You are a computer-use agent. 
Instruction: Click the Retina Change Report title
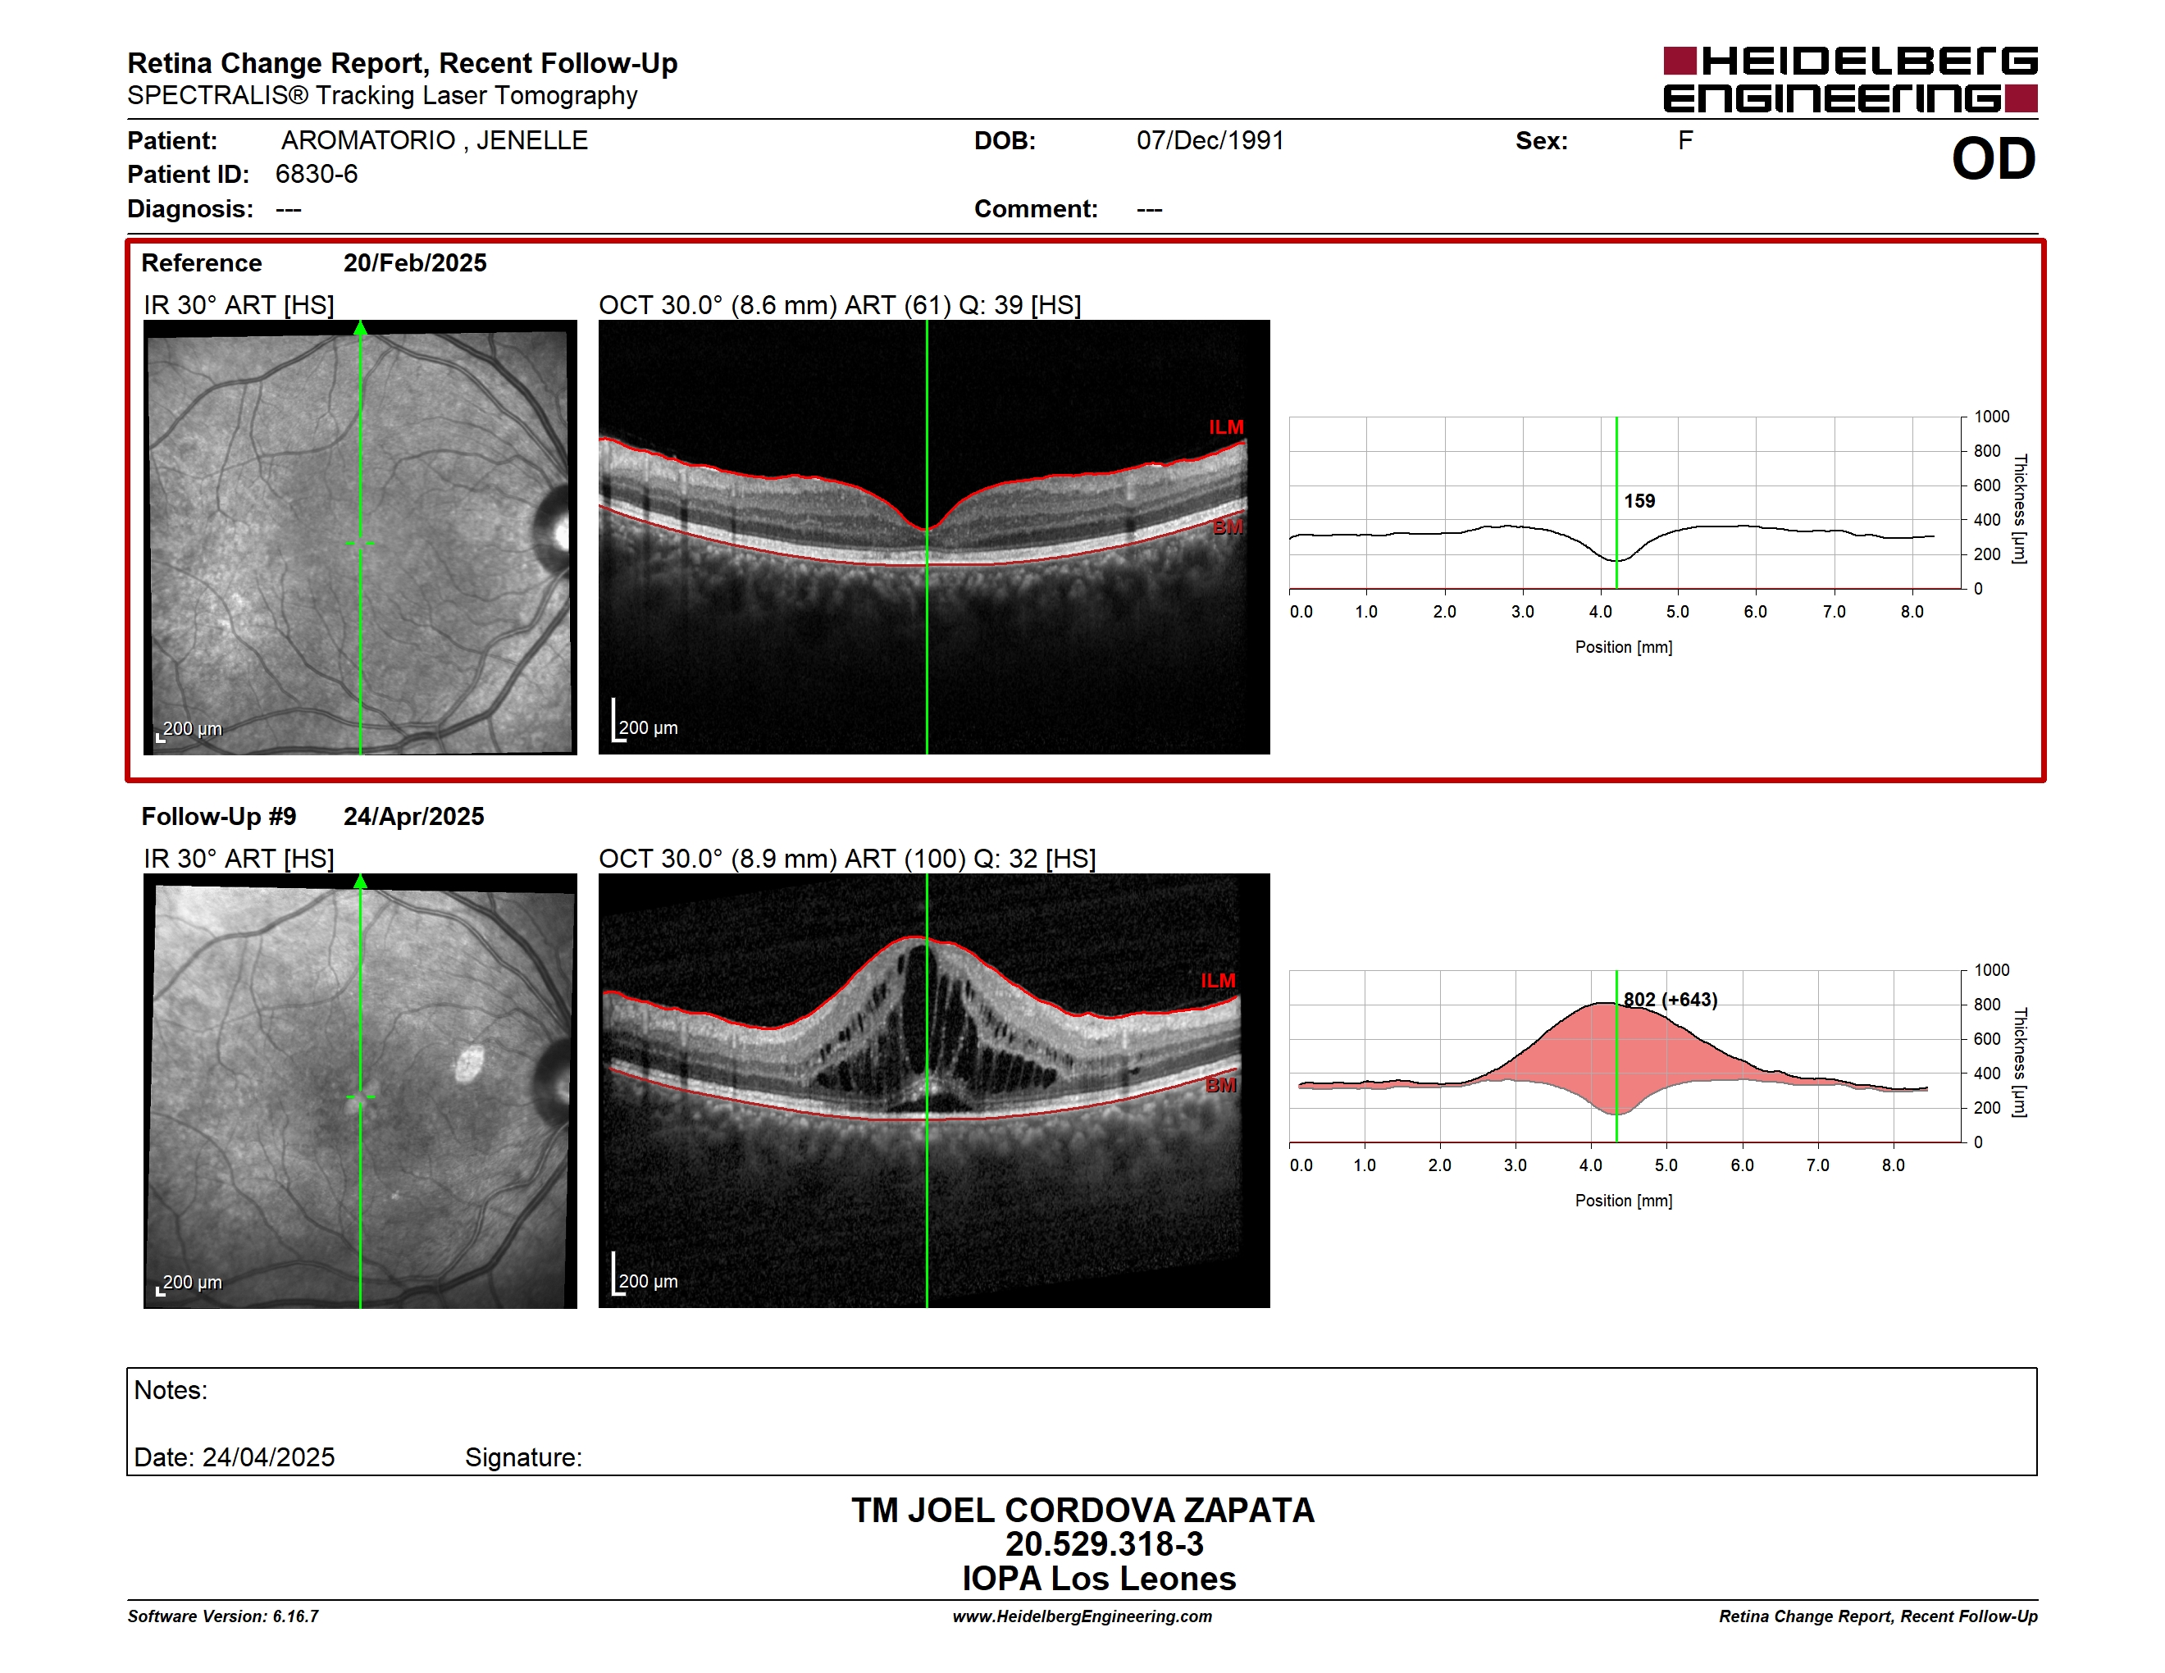[x=403, y=63]
